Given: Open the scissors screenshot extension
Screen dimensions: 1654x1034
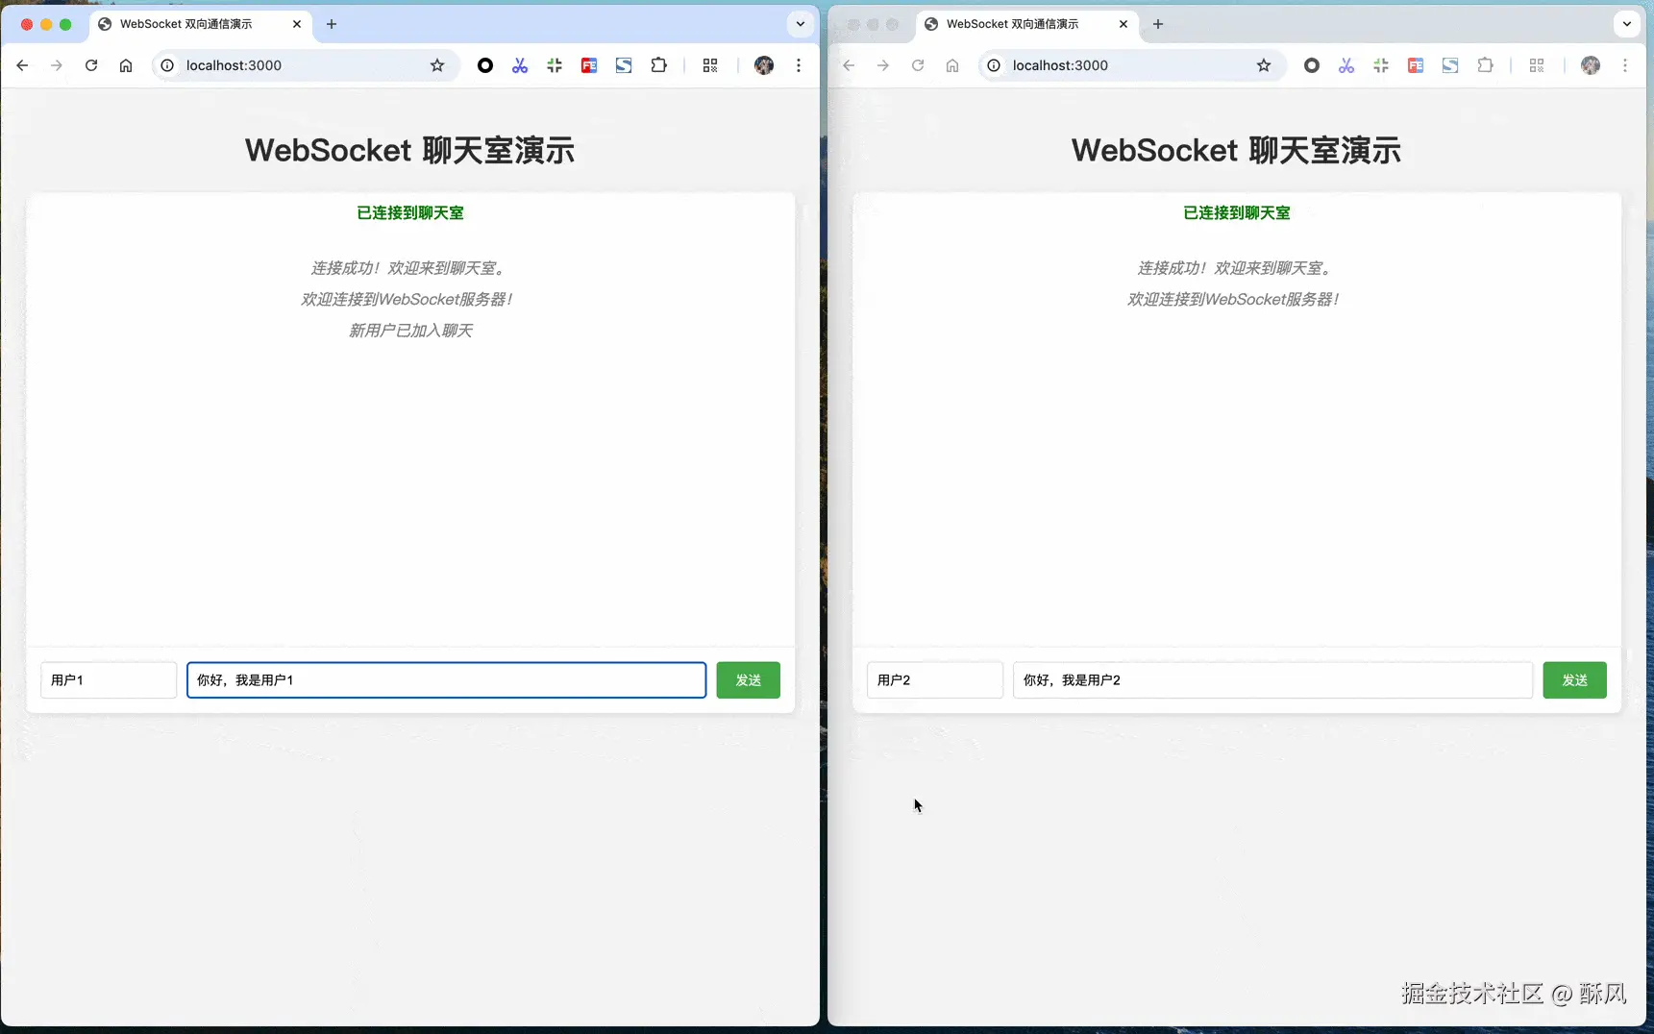Looking at the screenshot, I should [520, 65].
